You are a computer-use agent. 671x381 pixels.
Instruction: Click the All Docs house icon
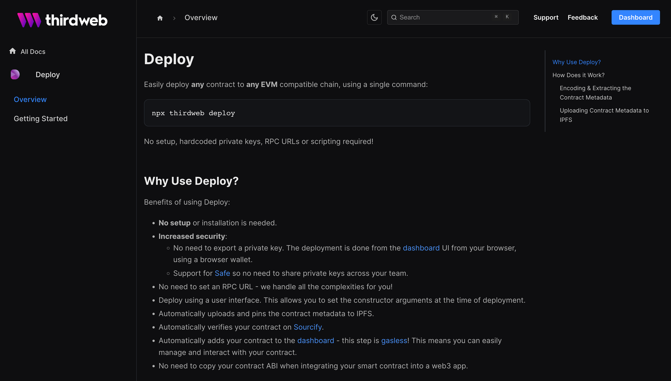(13, 51)
